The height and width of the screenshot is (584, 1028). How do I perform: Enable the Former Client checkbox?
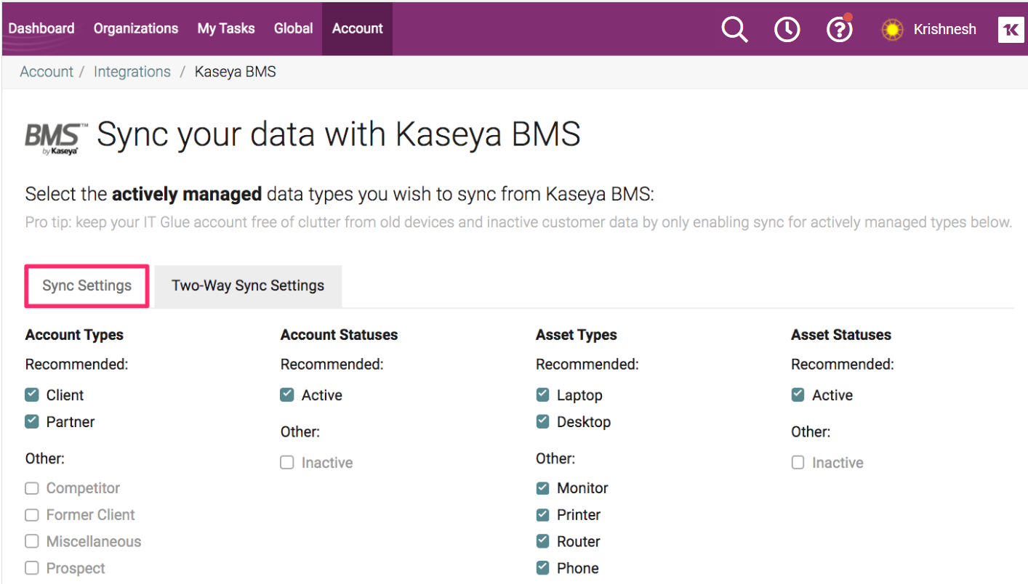(32, 515)
